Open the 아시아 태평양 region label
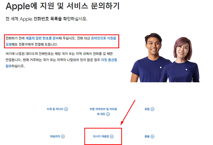Viewport: 213px width, 145px height. coord(101,136)
